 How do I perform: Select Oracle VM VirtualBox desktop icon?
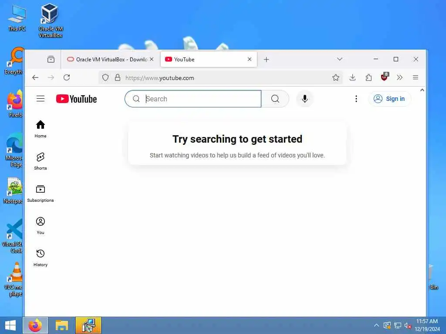click(51, 20)
